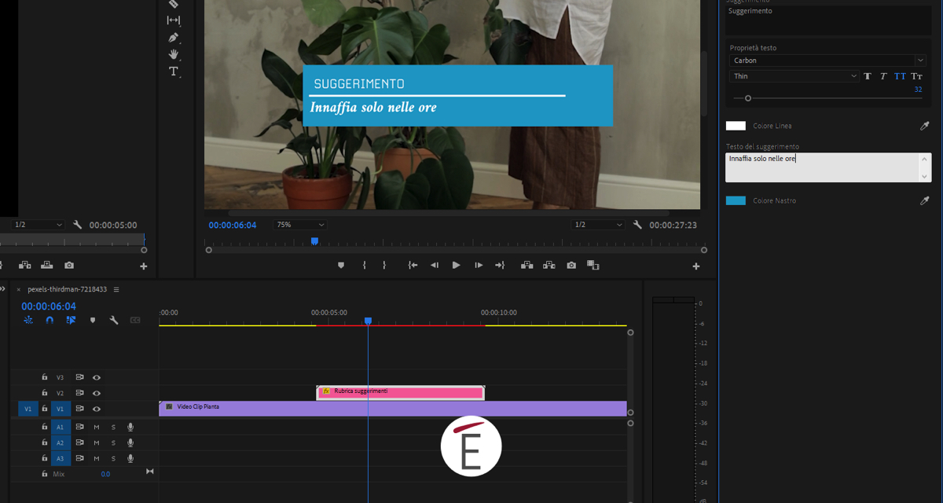943x503 pixels.
Task: Click Export Frame camera icon in Program Monitor
Action: pos(571,266)
